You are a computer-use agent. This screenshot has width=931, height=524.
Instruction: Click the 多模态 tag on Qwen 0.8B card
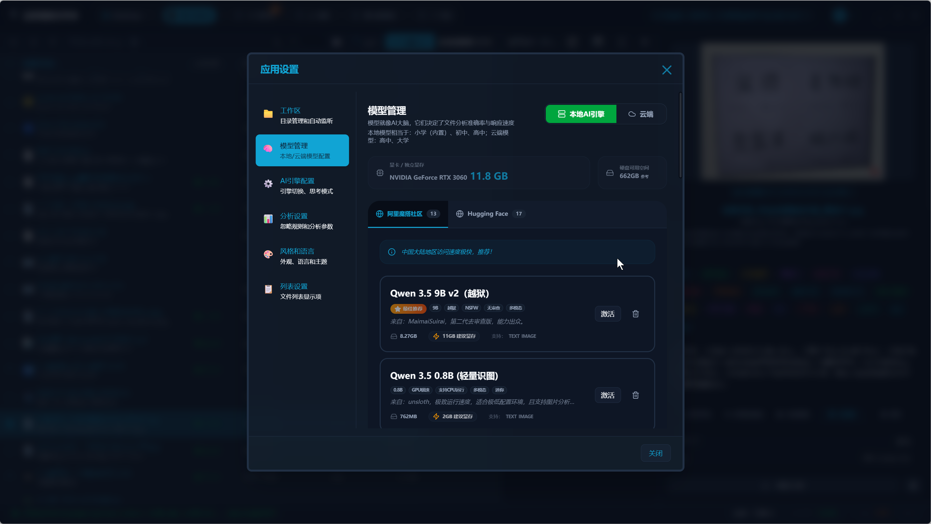tap(480, 390)
